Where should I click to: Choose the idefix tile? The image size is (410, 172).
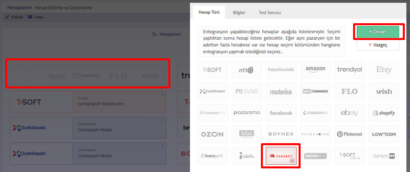(x=247, y=156)
